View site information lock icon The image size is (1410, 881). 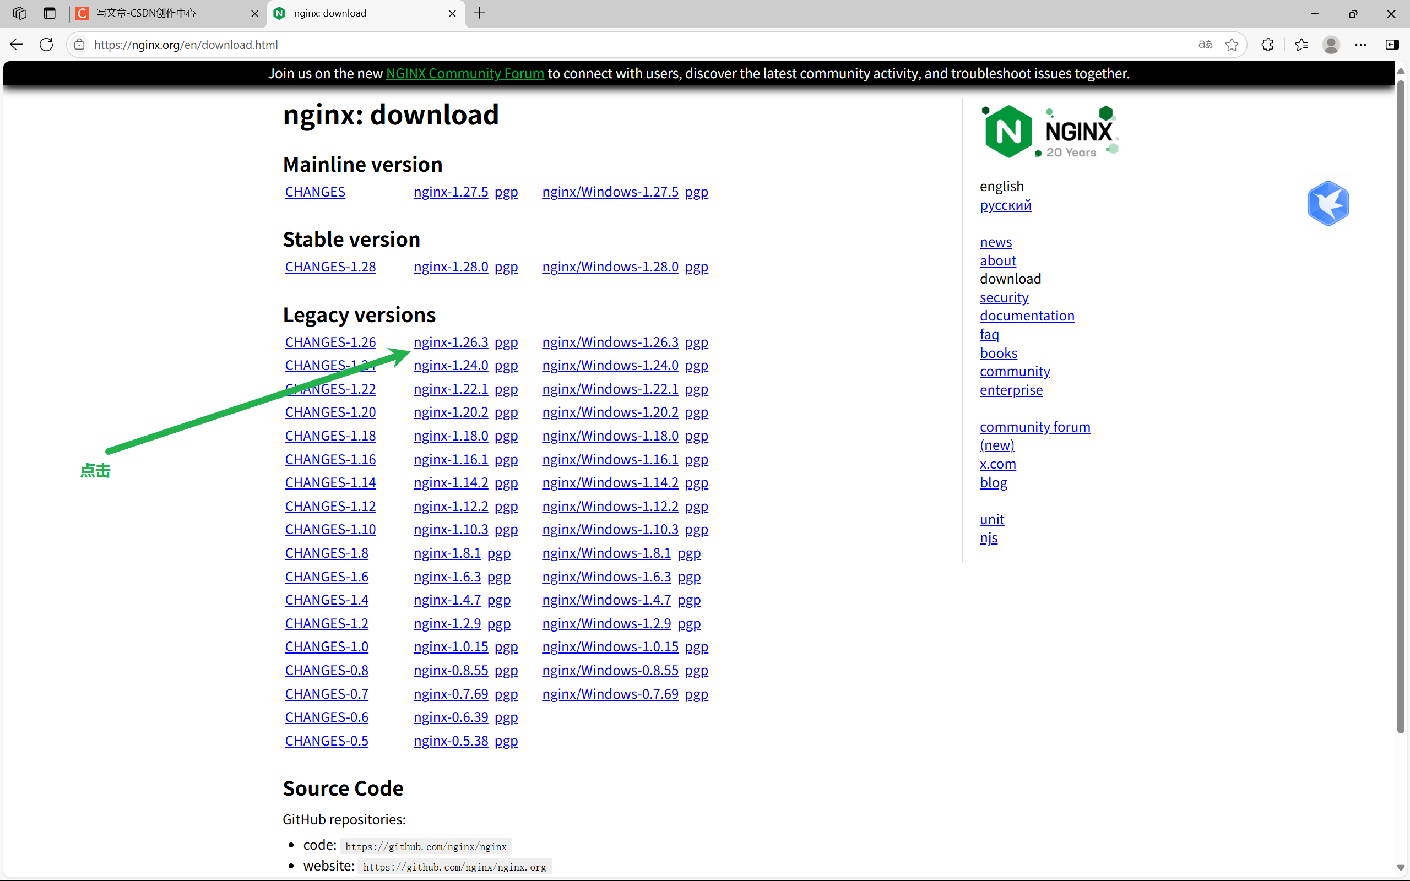point(80,44)
